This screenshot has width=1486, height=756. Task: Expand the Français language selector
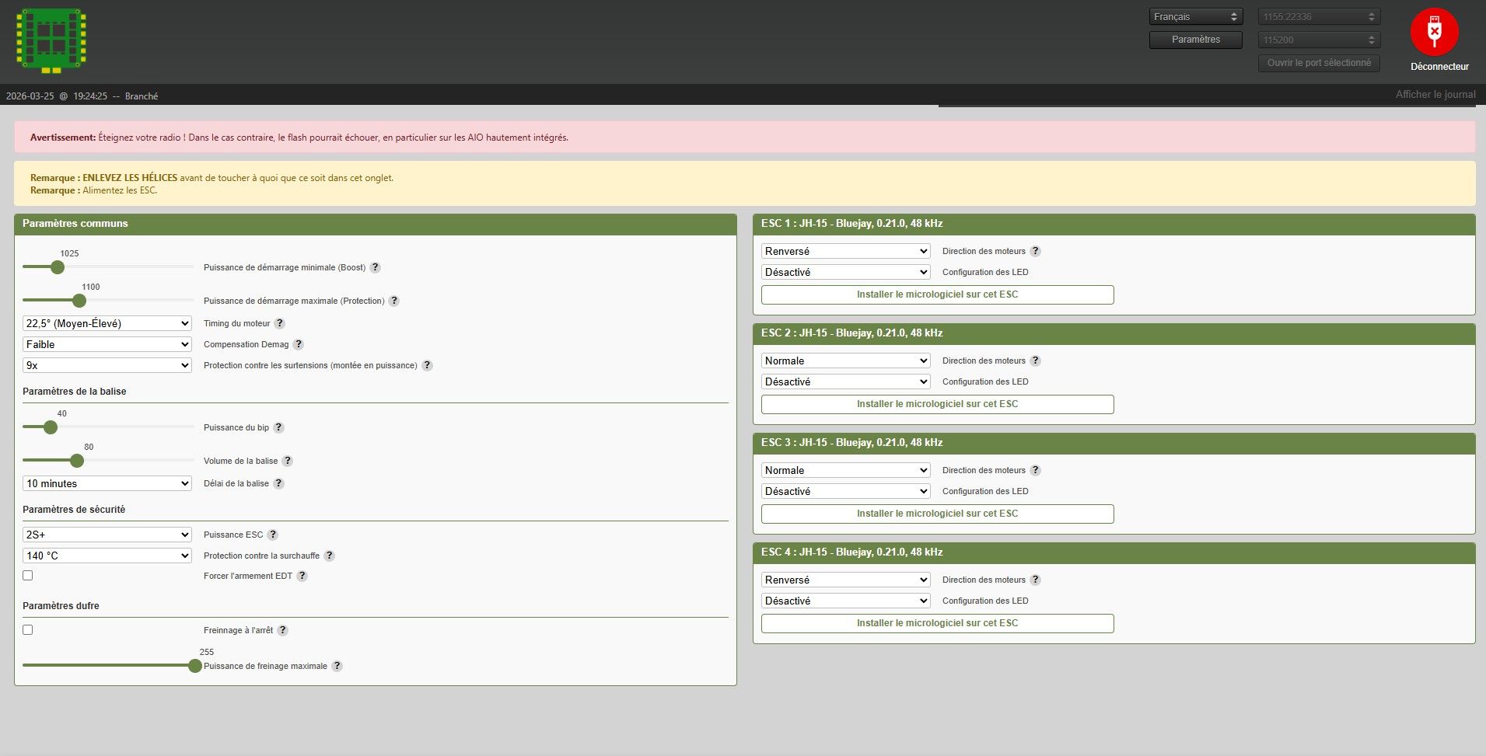coord(1195,17)
